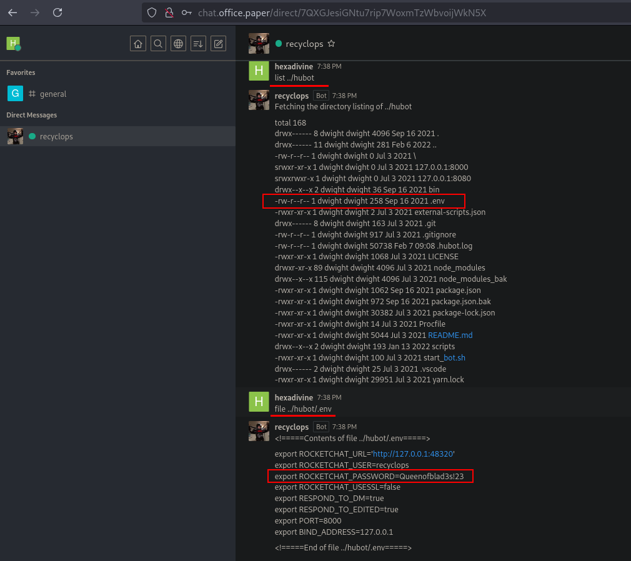Click the general channel G avatar
The image size is (631, 561).
point(15,94)
